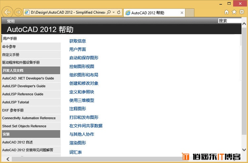Open the 获取信息 topic link
This screenshot has width=248, height=163.
click(x=77, y=41)
